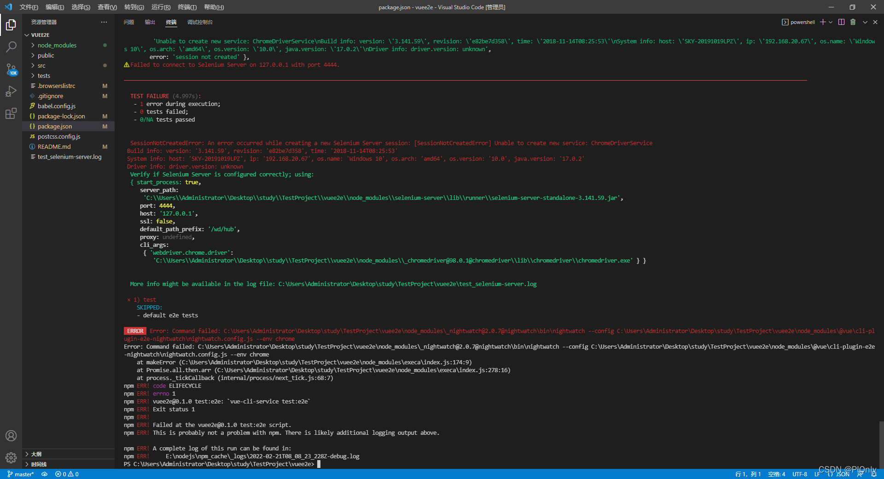Collapse the VUEE2E root folder
The height and width of the screenshot is (479, 884).
[x=68, y=35]
